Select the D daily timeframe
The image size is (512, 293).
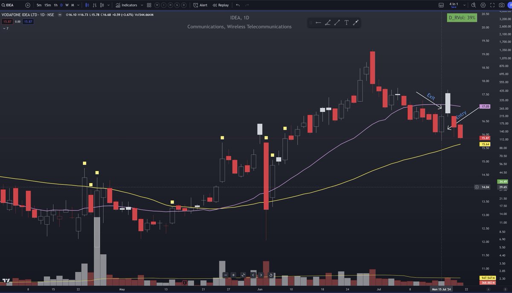(61, 5)
